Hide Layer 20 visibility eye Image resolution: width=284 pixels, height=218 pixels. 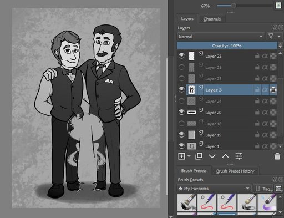[181, 112]
